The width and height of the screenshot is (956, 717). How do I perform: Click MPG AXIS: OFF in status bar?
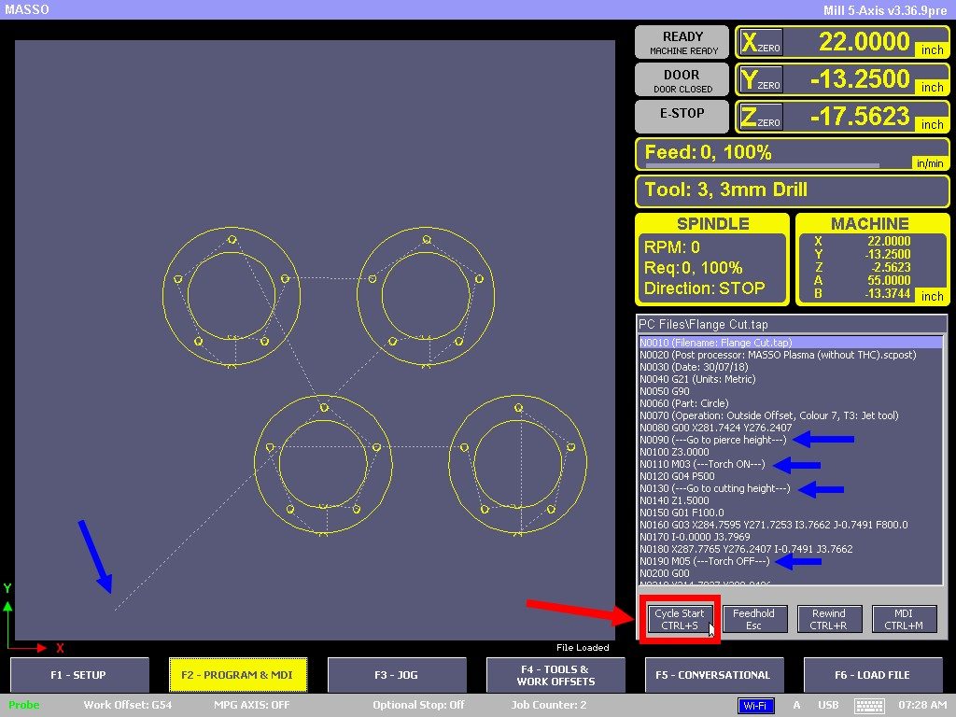pos(252,706)
